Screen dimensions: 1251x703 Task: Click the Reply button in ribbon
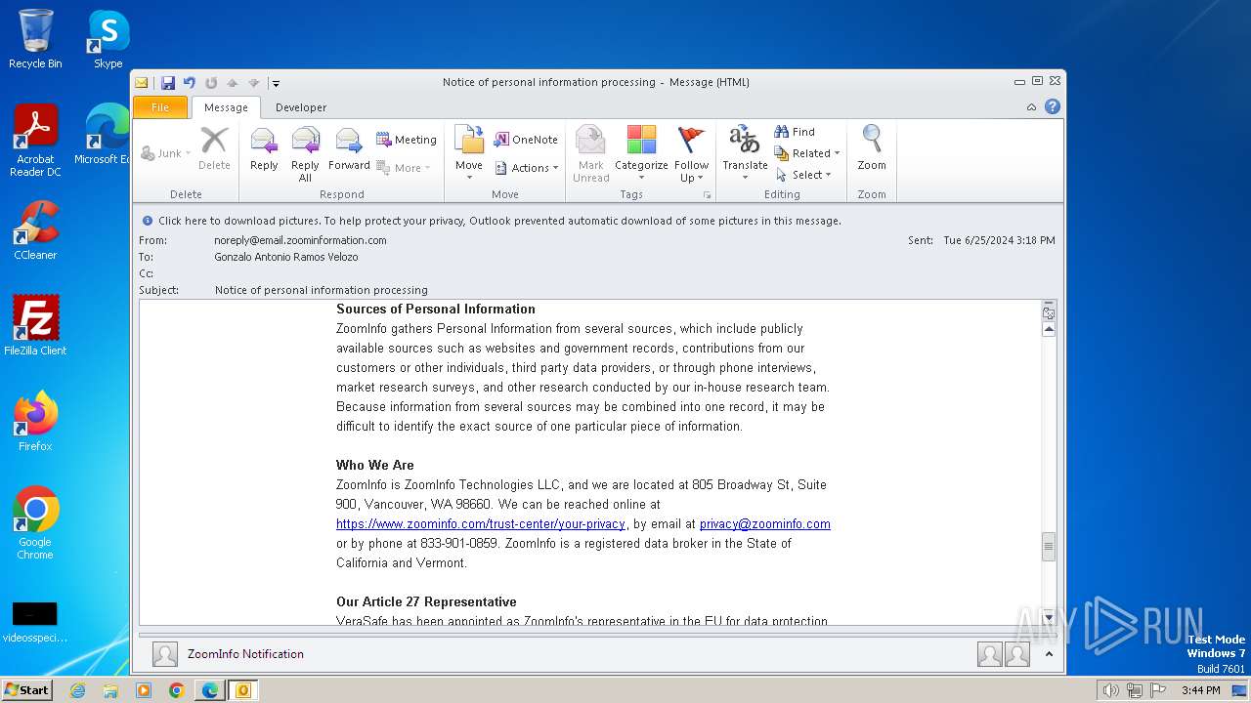click(264, 150)
